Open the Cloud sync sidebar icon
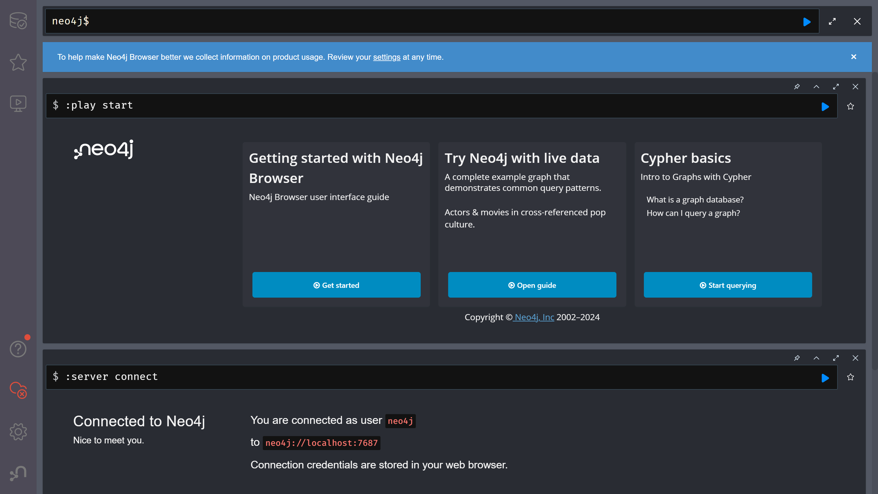The image size is (878, 494). (18, 390)
